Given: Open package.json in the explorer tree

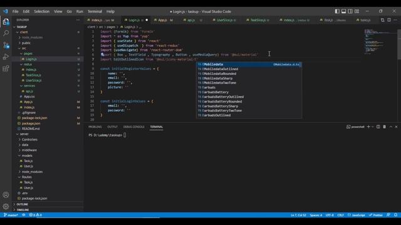Looking at the screenshot, I should coord(48,123).
